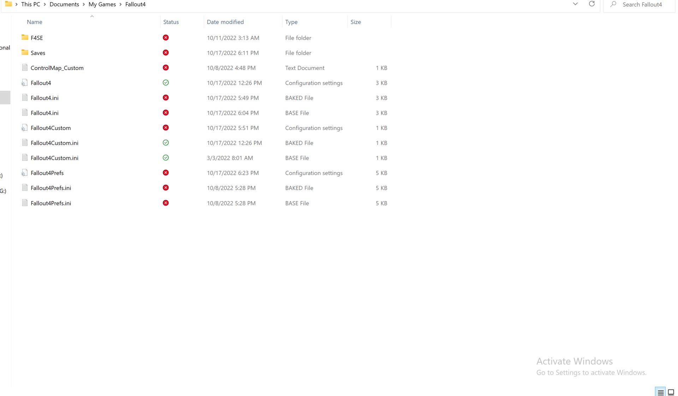Click inside the Search Fallout4 field
The width and height of the screenshot is (678, 396).
(639, 4)
